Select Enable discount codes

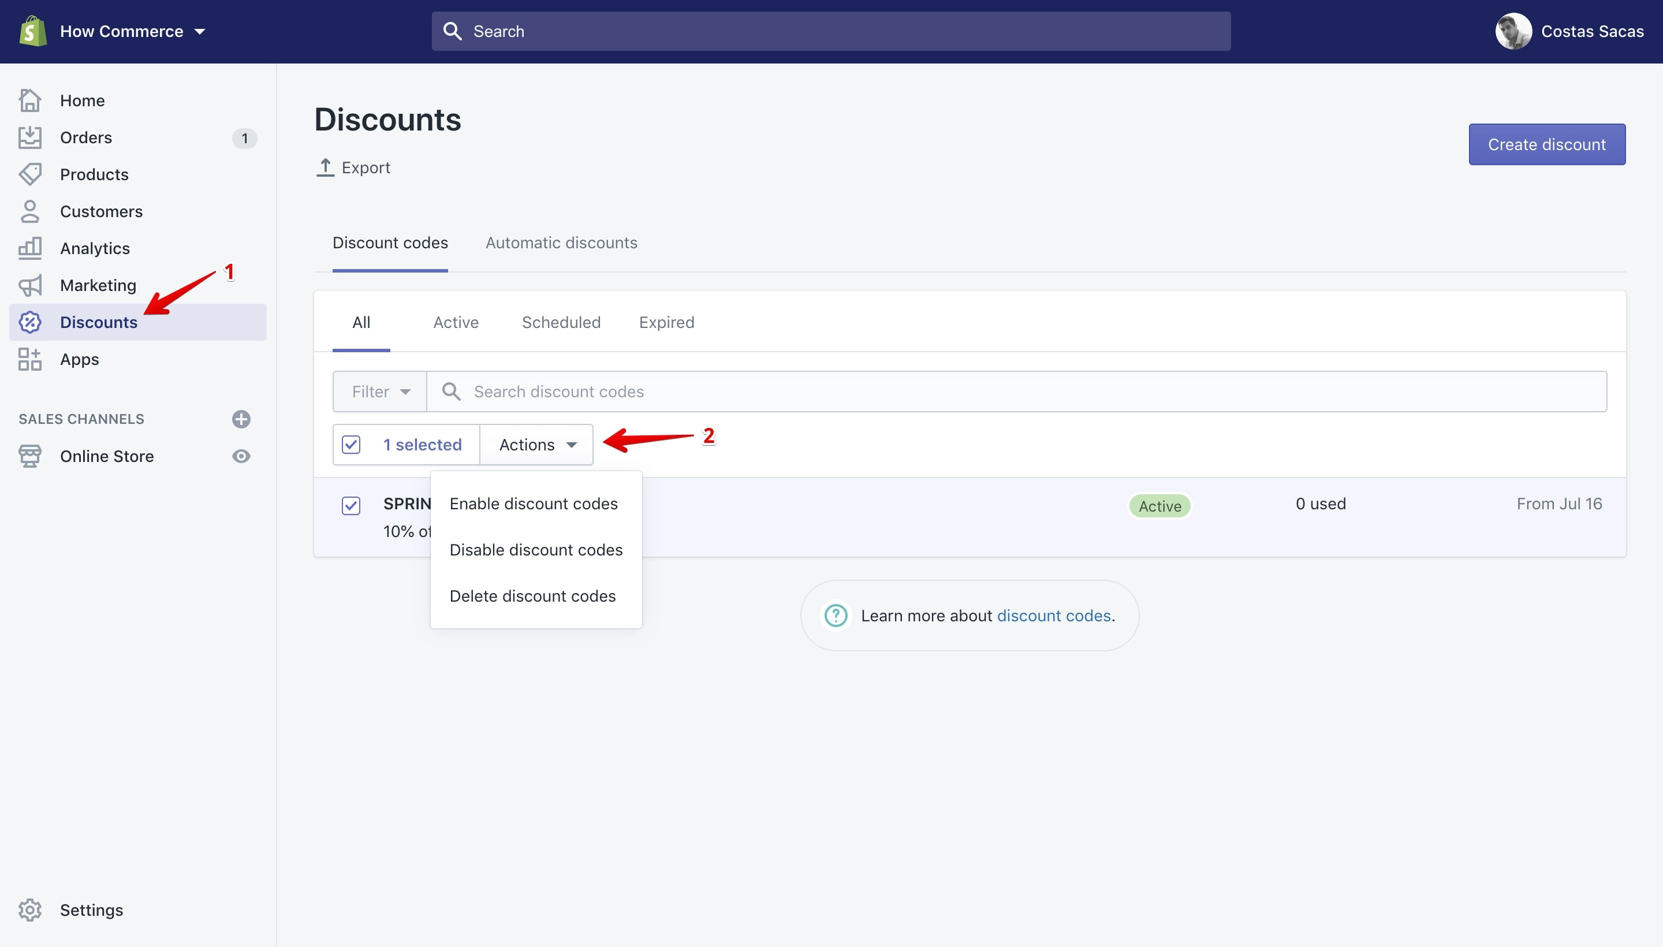(534, 504)
